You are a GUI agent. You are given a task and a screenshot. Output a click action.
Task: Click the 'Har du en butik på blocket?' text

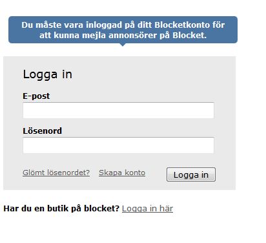pos(61,209)
